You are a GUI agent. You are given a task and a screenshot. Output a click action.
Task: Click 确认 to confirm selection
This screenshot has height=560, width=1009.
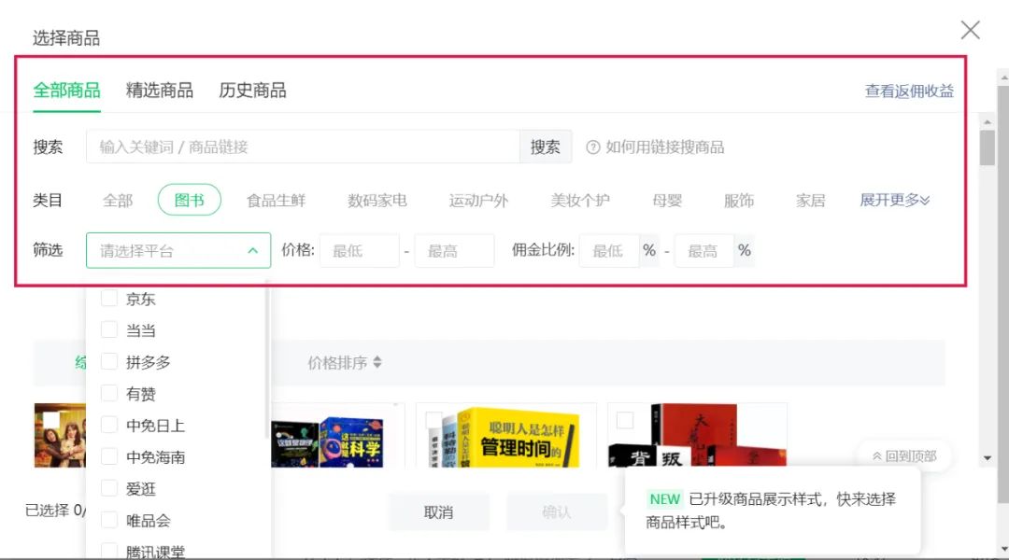[x=557, y=511]
